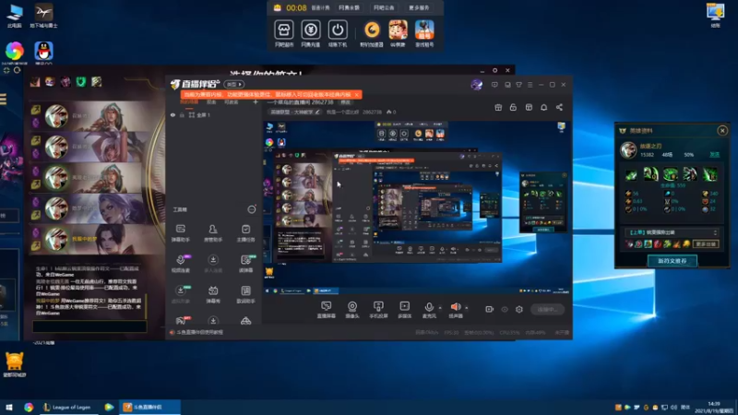
Task: Click the 新符文推荐 button in hero panel
Action: point(673,261)
